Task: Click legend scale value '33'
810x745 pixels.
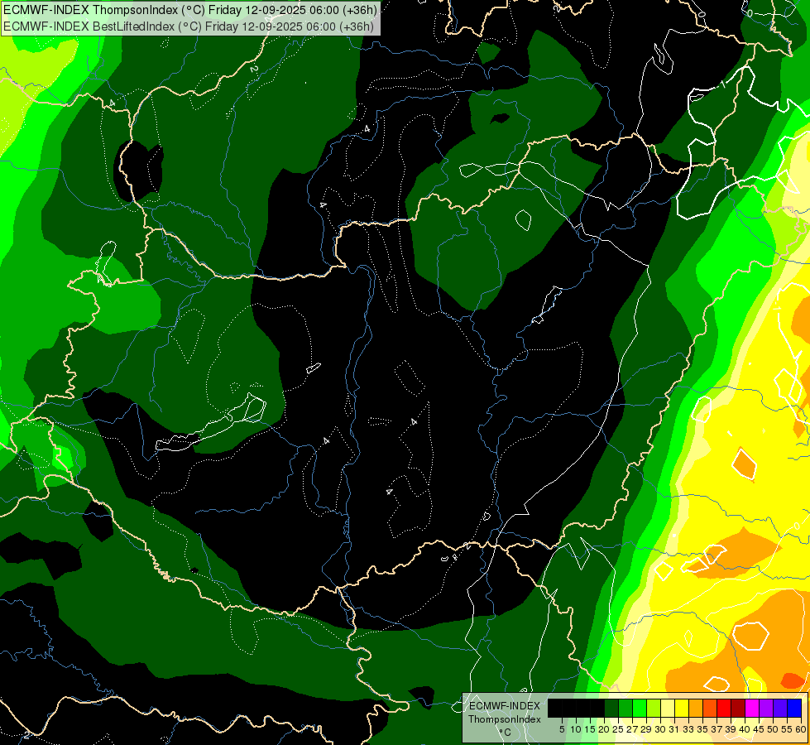Action: point(688,729)
